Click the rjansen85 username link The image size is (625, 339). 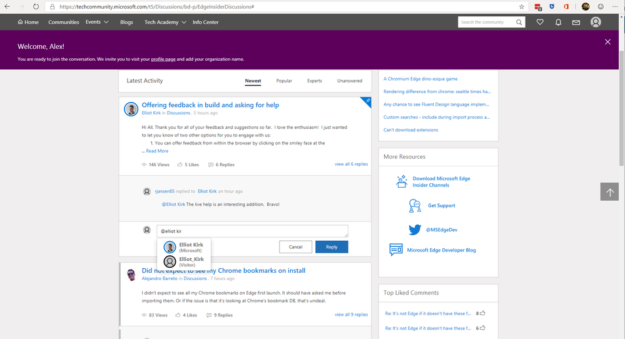click(164, 191)
